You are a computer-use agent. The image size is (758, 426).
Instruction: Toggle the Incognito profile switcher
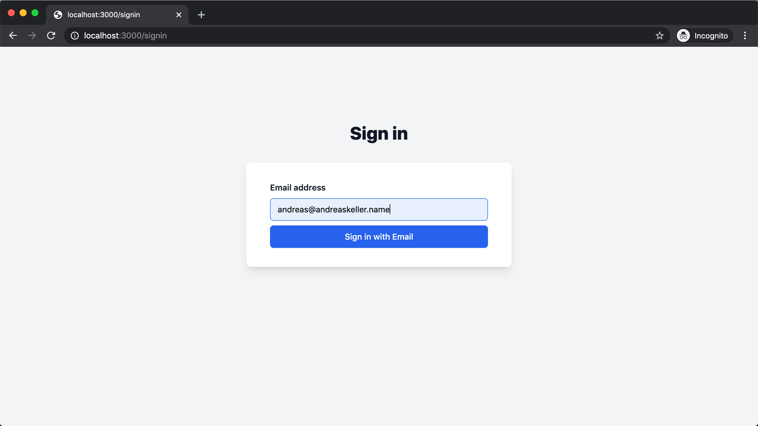[x=702, y=35]
